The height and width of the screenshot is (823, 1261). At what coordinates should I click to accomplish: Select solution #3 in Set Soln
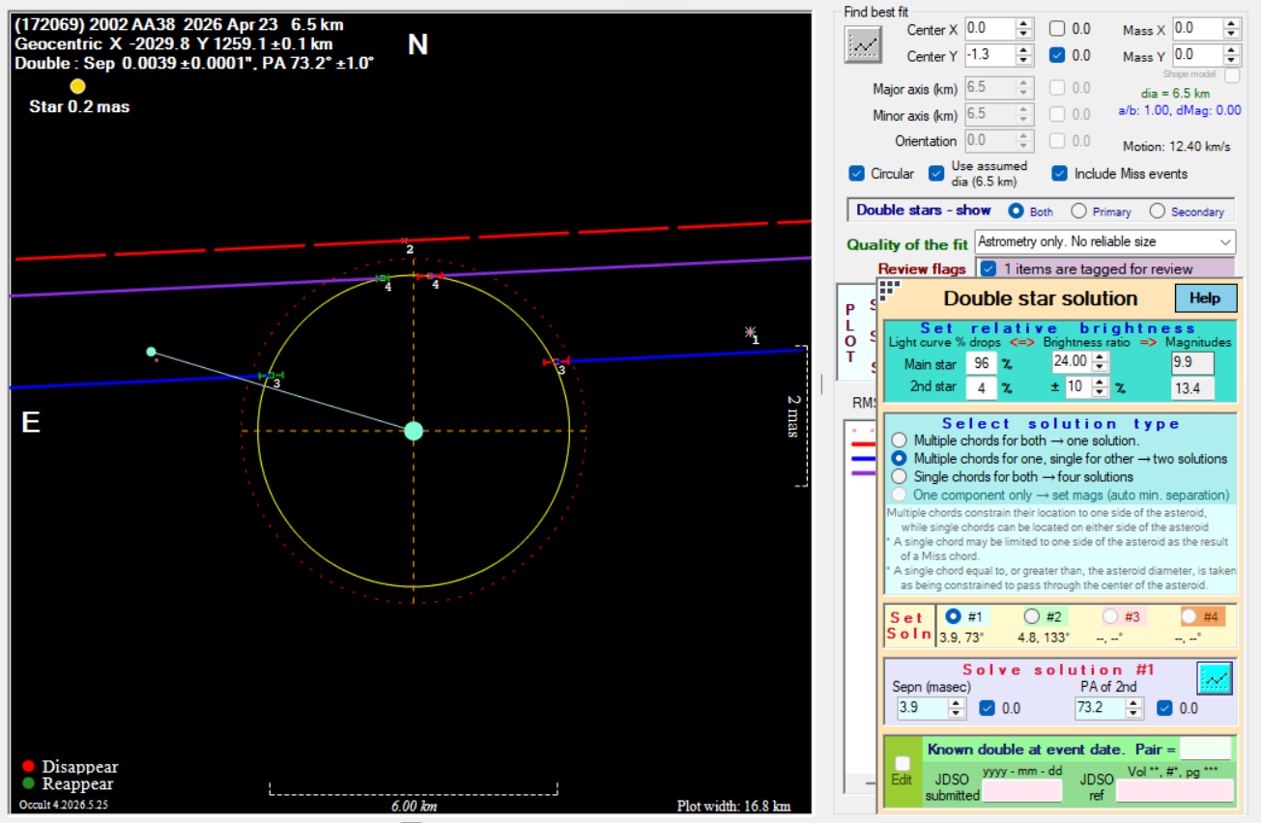[x=1111, y=616]
